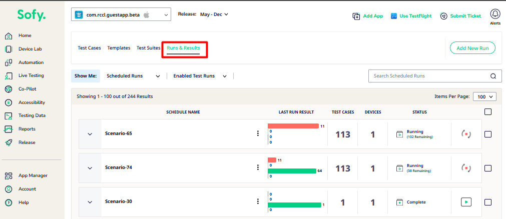The width and height of the screenshot is (506, 219).
Task: Tick the Scenario-65 row checkbox
Action: [488, 134]
